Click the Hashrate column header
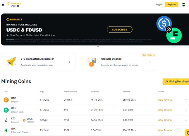The height and width of the screenshot is (136, 189). (x=95, y=91)
